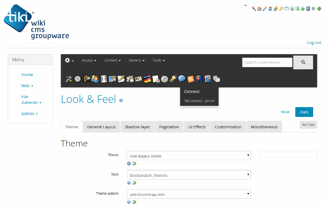The width and height of the screenshot is (325, 206).
Task: Click the No Tabs button
Action: (308, 124)
